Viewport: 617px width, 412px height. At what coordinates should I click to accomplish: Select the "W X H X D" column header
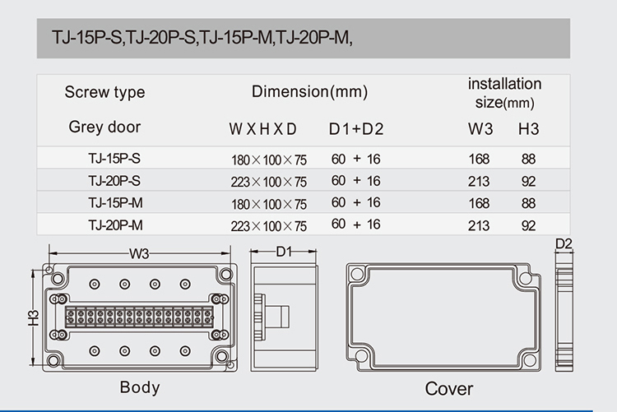262,129
